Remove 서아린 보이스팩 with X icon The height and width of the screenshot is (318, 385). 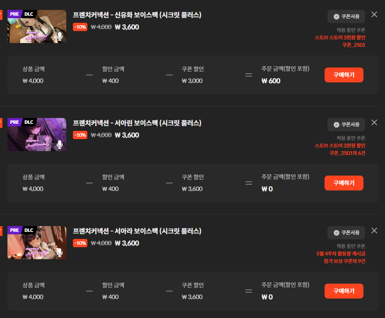coord(374,123)
